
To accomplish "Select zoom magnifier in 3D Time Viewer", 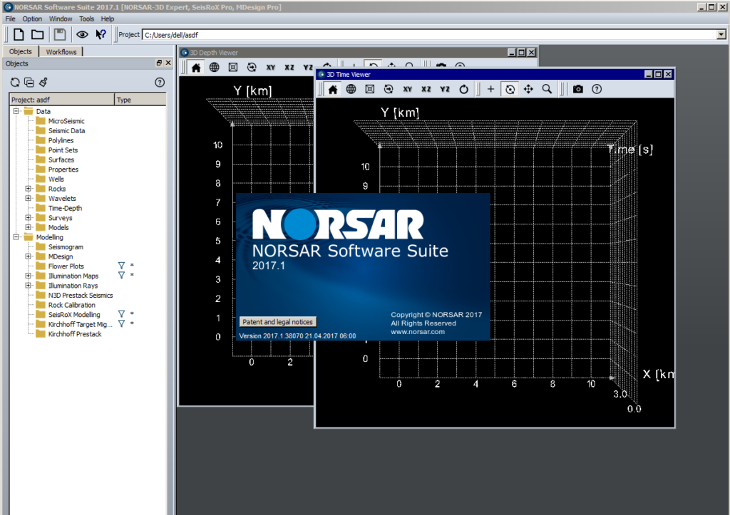I will pos(547,89).
